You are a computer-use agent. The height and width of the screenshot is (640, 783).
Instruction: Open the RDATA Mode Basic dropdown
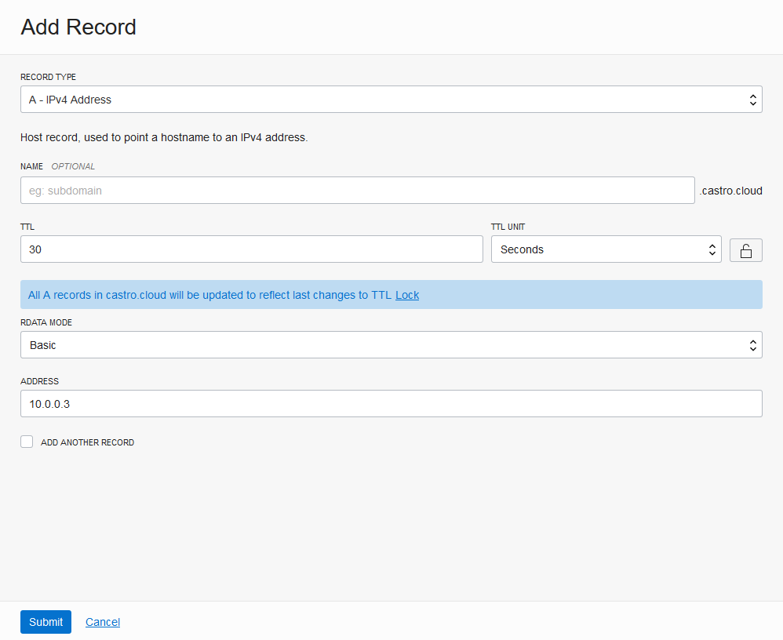(x=391, y=345)
